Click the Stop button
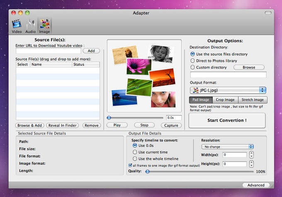282x197 pixels. pos(144,125)
